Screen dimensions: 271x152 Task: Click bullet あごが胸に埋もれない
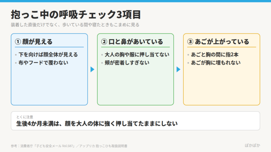click(216, 63)
